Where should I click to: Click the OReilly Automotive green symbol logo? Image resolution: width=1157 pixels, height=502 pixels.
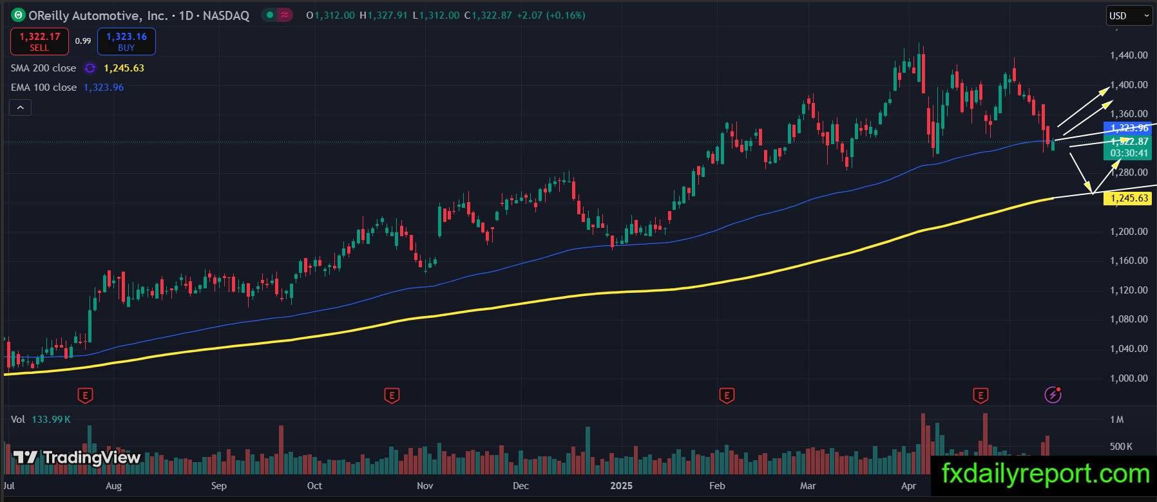pyautogui.click(x=18, y=15)
